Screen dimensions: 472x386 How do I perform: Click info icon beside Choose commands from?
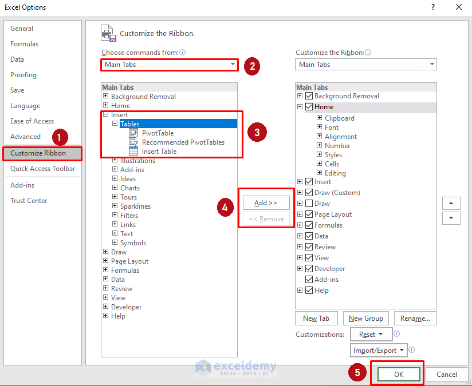[182, 52]
